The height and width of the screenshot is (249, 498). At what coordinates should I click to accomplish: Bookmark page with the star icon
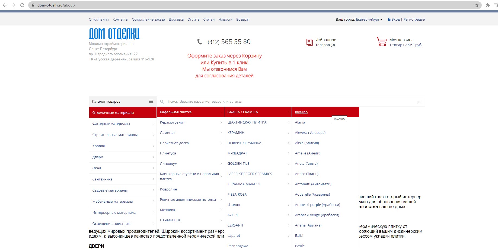477,5
